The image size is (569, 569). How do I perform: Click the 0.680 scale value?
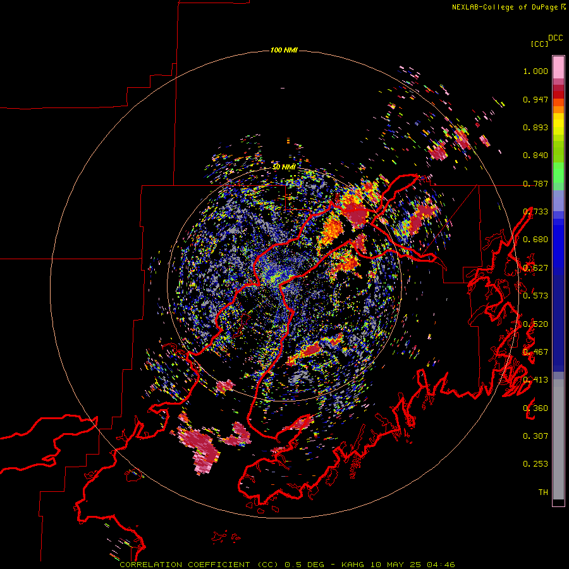[535, 240]
